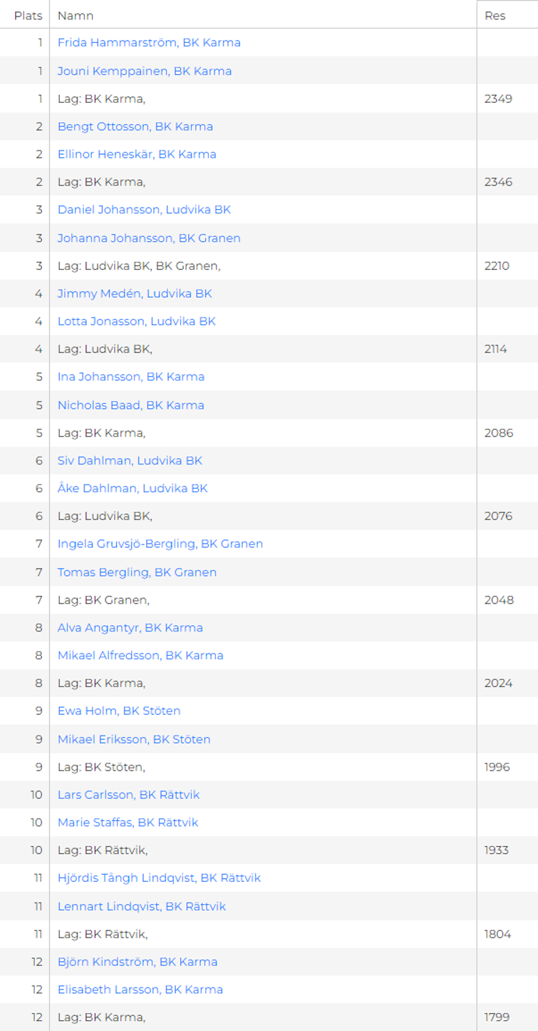Click the result 2024

click(498, 683)
